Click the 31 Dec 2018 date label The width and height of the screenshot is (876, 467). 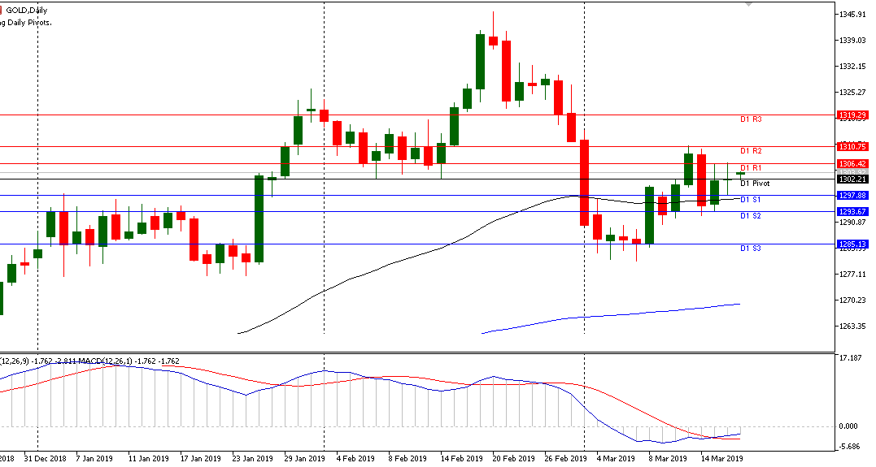46,459
